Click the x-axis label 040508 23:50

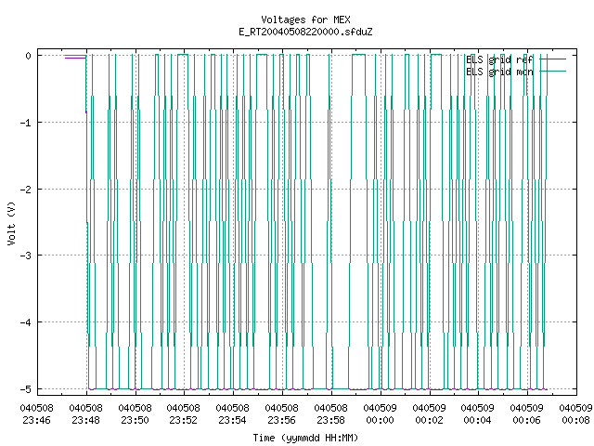coord(135,414)
